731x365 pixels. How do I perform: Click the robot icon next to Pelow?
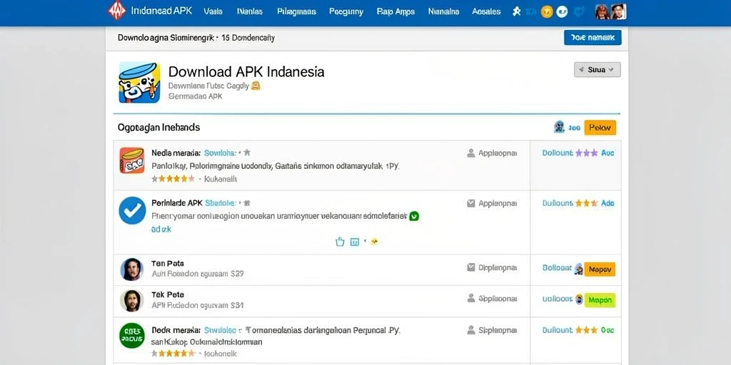tap(559, 127)
